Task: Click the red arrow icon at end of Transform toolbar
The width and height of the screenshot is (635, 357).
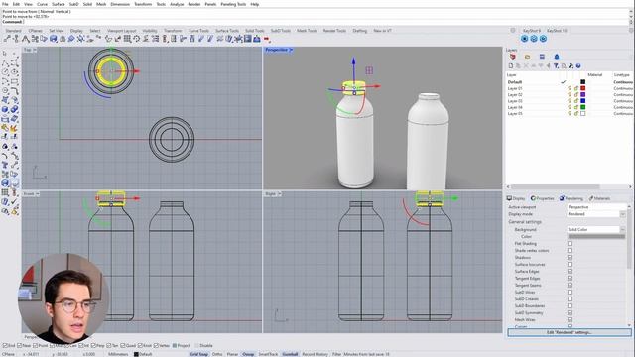Action: tap(267, 39)
